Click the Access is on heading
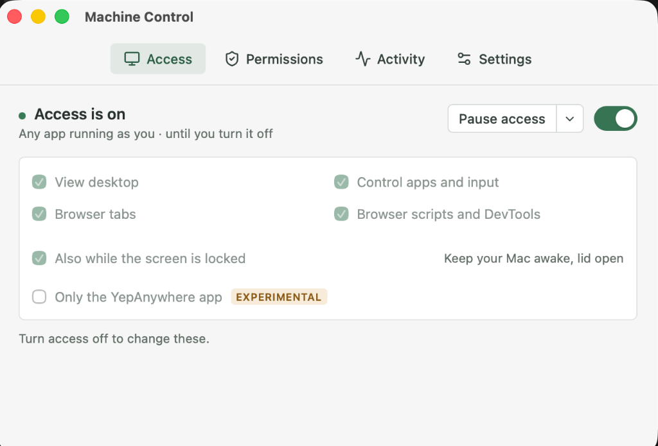This screenshot has width=658, height=446. (80, 114)
